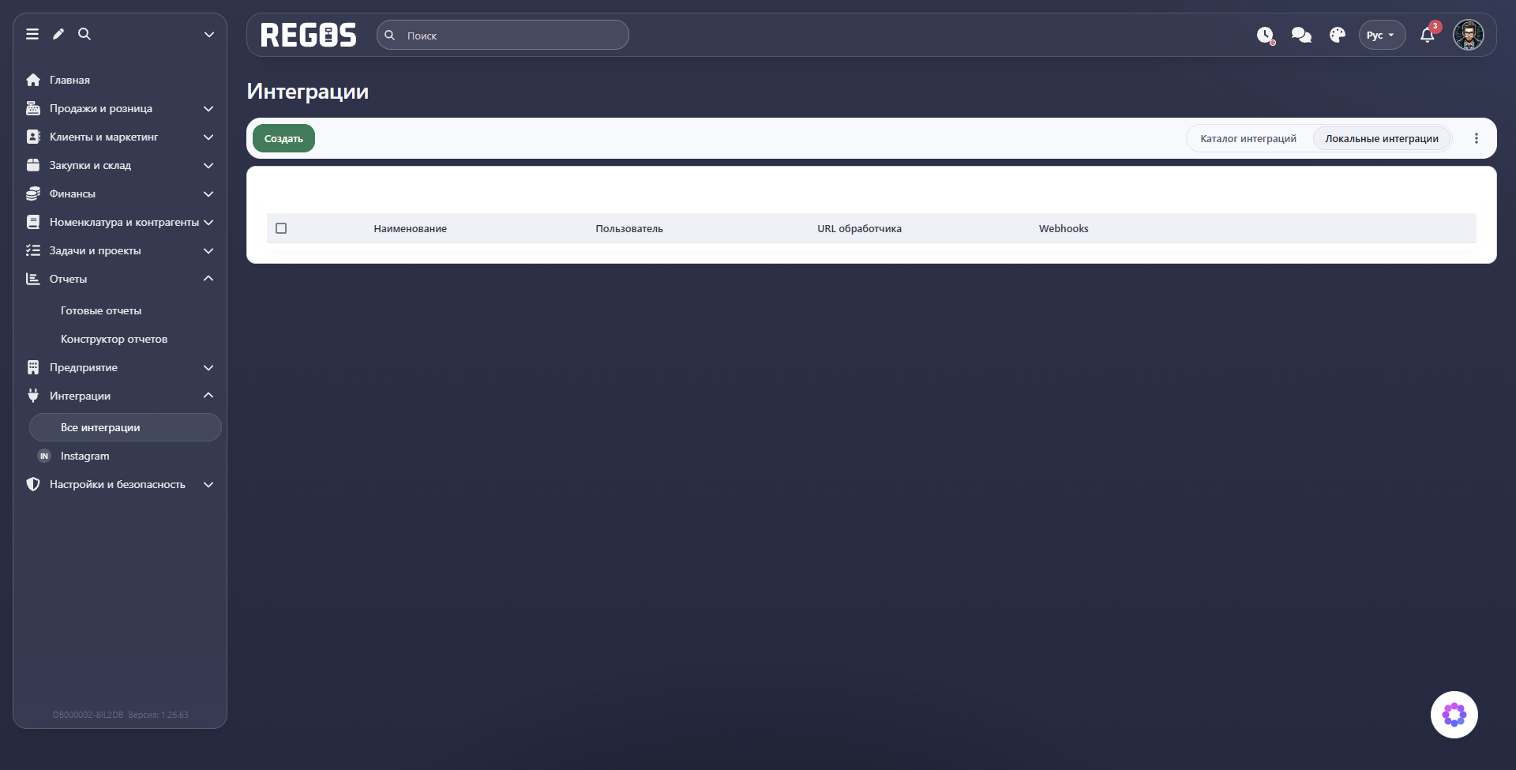The width and height of the screenshot is (1516, 770).
Task: Tick the select-all checkbox in table header
Action: click(281, 228)
